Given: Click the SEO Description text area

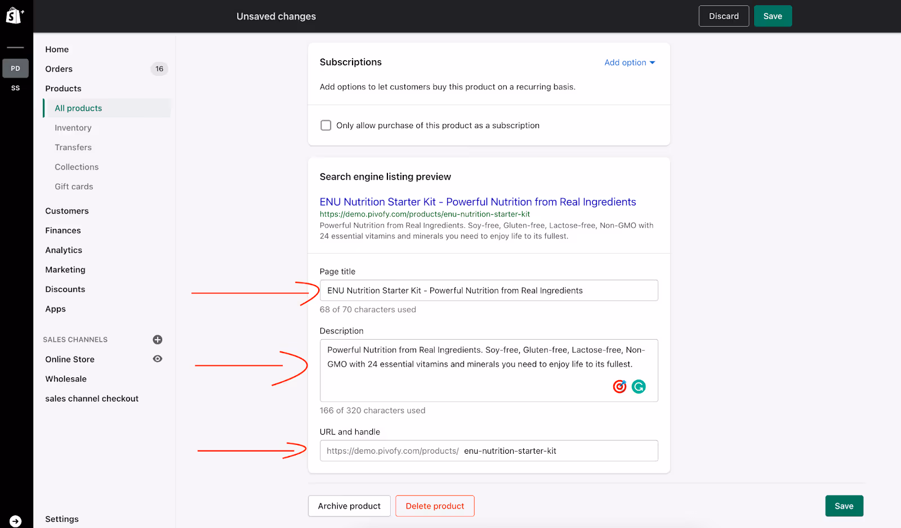Looking at the screenshot, I should (489, 371).
